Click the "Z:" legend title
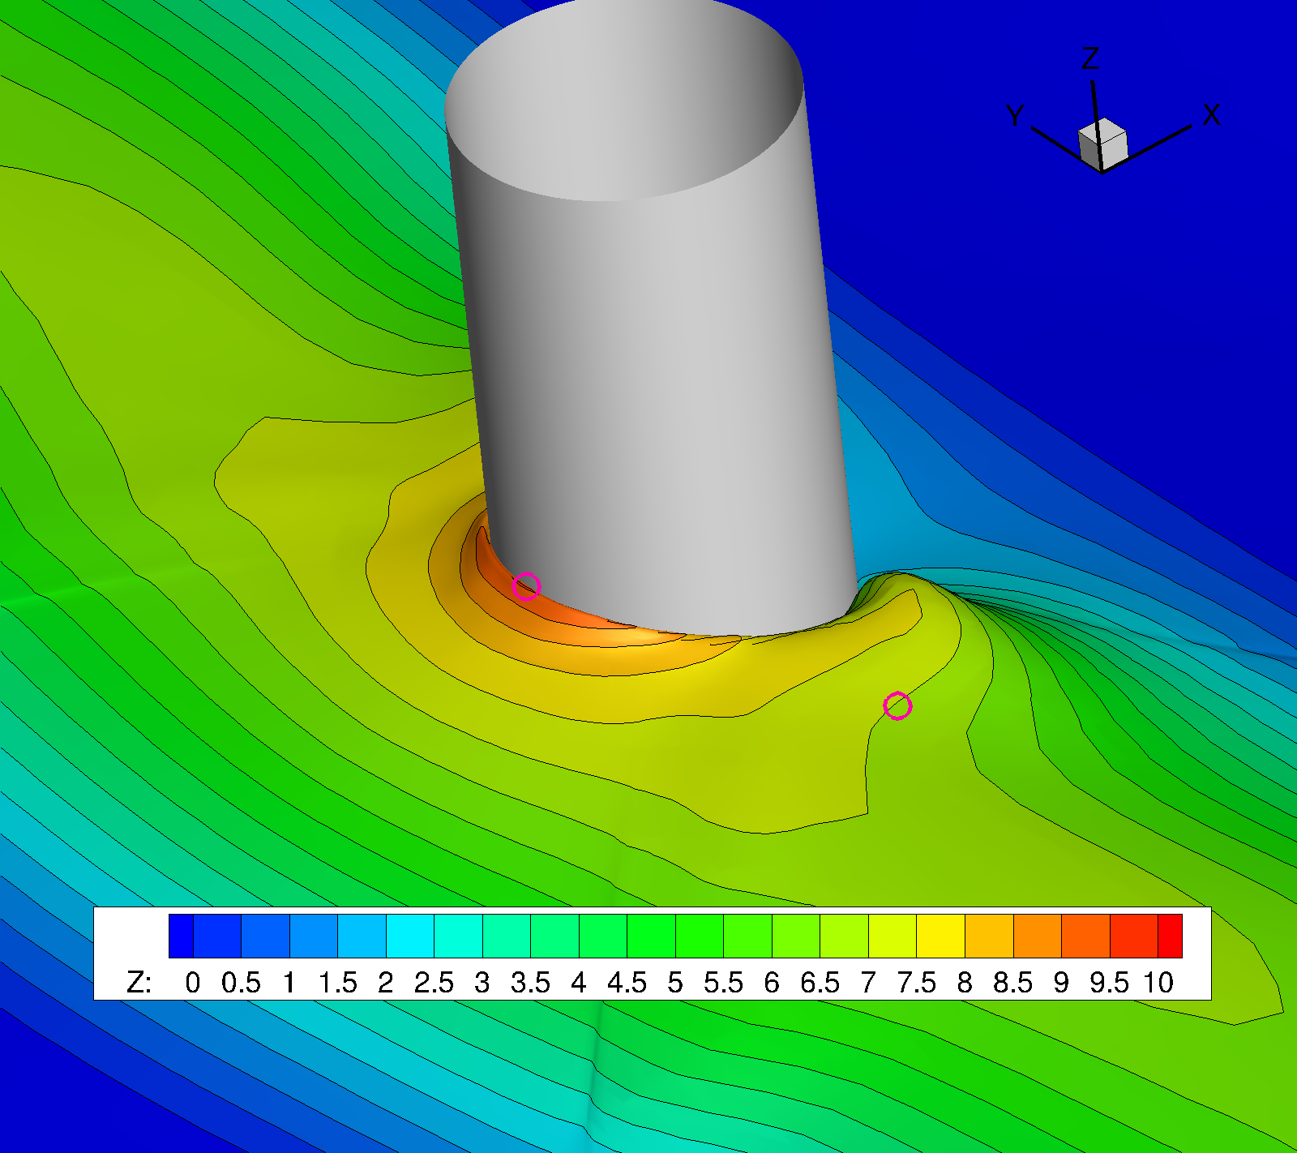The image size is (1297, 1153). (139, 983)
